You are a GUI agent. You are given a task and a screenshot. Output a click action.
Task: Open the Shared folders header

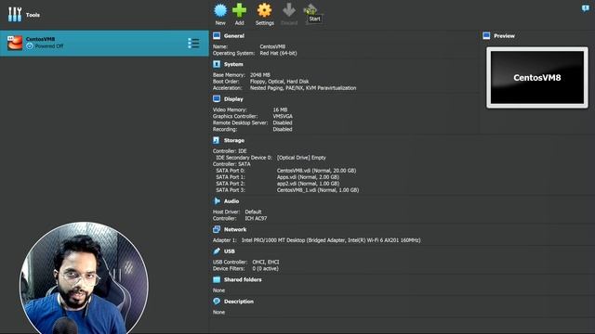click(x=243, y=280)
